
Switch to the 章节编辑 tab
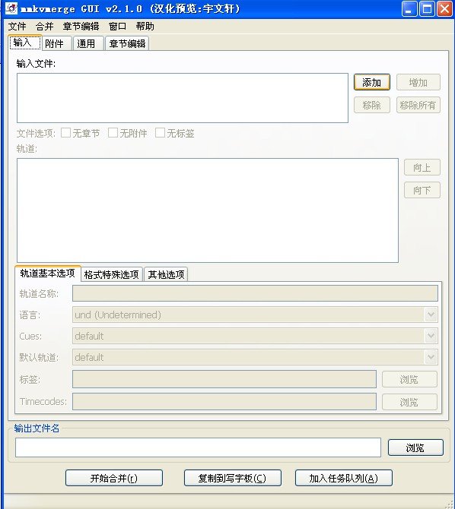[x=127, y=43]
